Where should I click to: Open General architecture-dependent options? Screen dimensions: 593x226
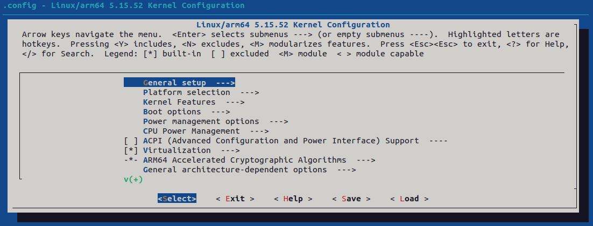click(x=250, y=170)
